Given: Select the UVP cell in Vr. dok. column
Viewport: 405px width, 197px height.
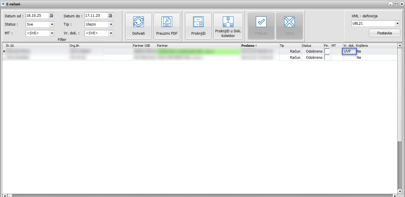Looking at the screenshot, I should [349, 51].
